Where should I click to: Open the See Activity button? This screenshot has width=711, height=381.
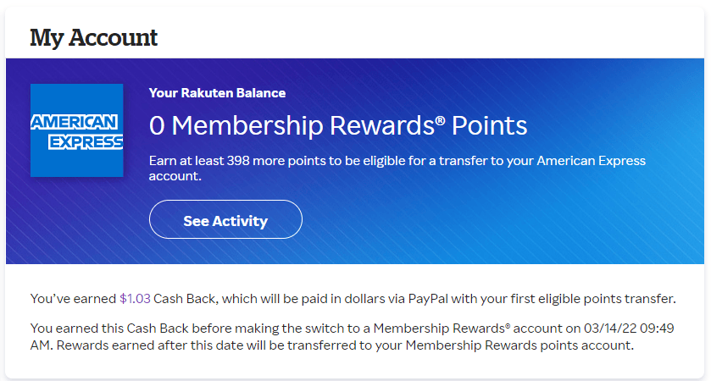[x=225, y=221]
